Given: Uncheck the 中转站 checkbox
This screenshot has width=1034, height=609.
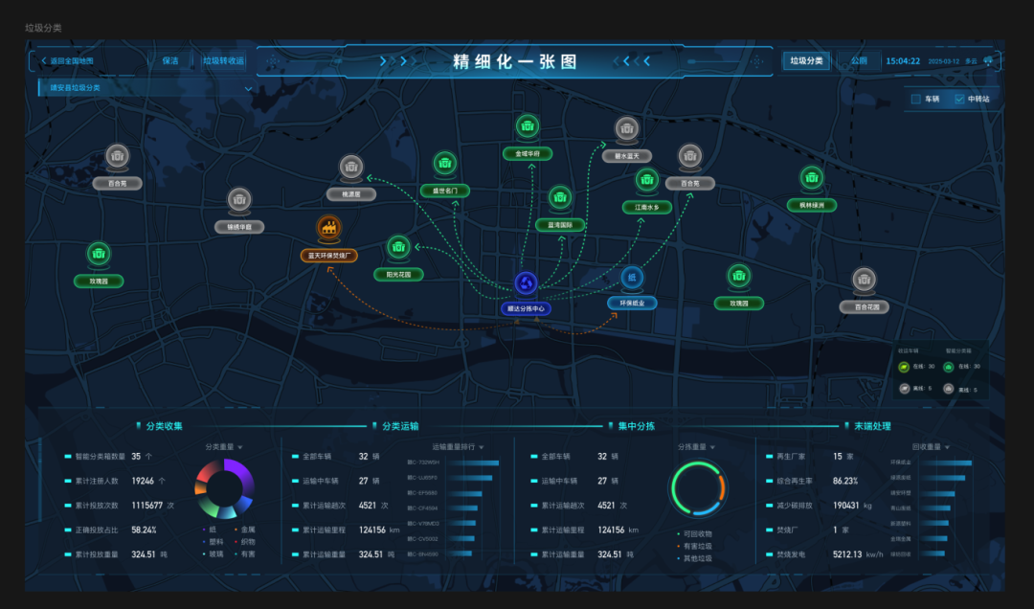Looking at the screenshot, I should point(959,99).
